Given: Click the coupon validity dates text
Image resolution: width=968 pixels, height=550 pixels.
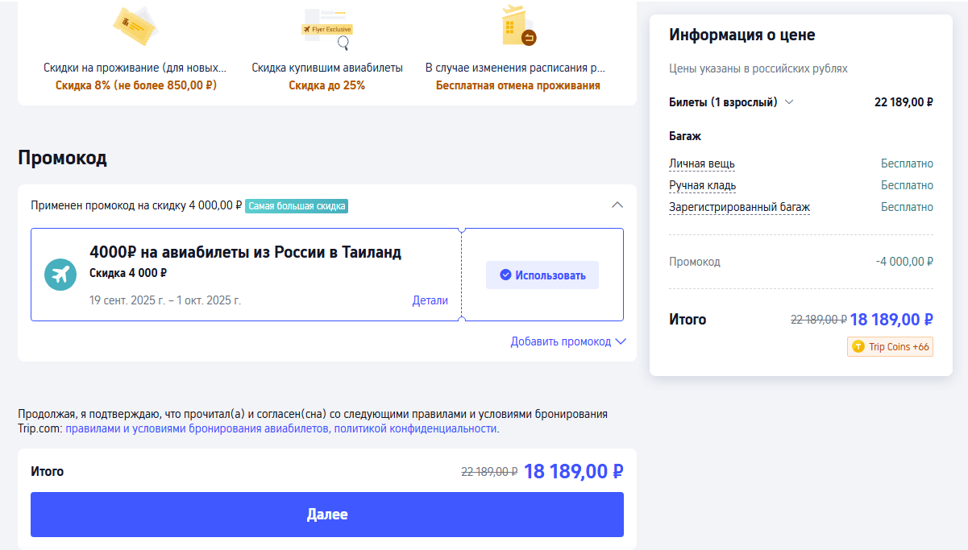Looking at the screenshot, I should coord(165,300).
